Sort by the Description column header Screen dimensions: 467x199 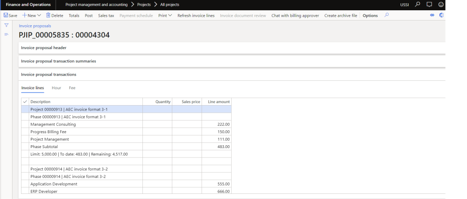[86, 101]
